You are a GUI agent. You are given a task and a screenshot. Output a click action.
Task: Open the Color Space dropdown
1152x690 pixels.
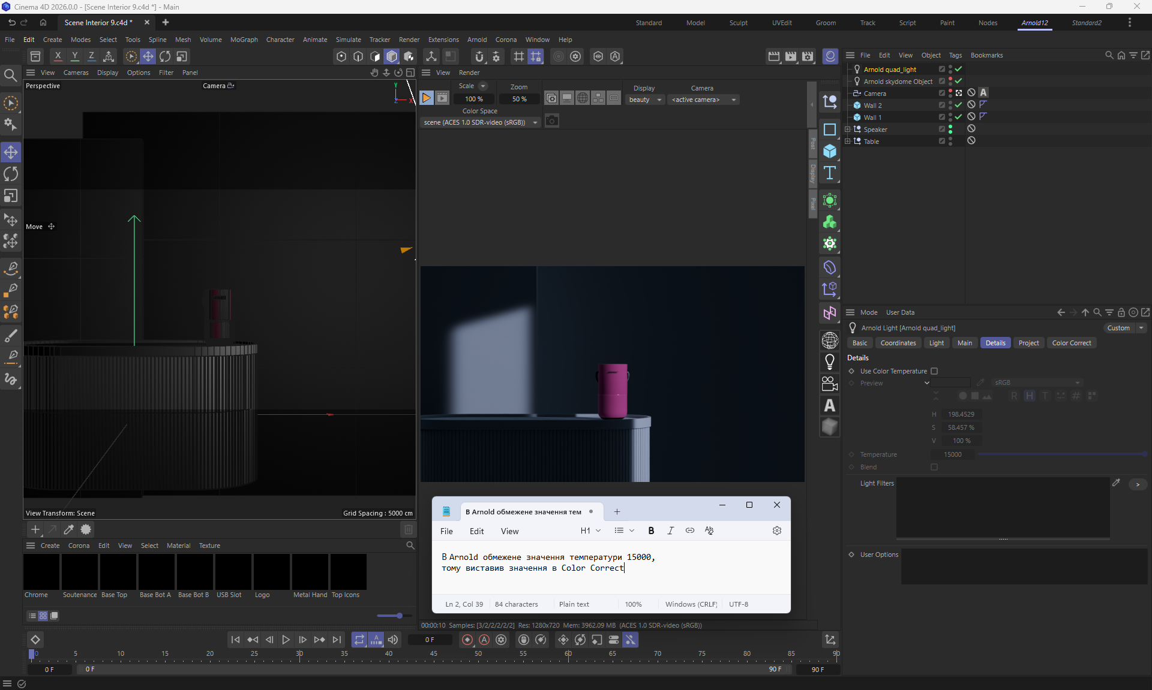click(x=480, y=122)
